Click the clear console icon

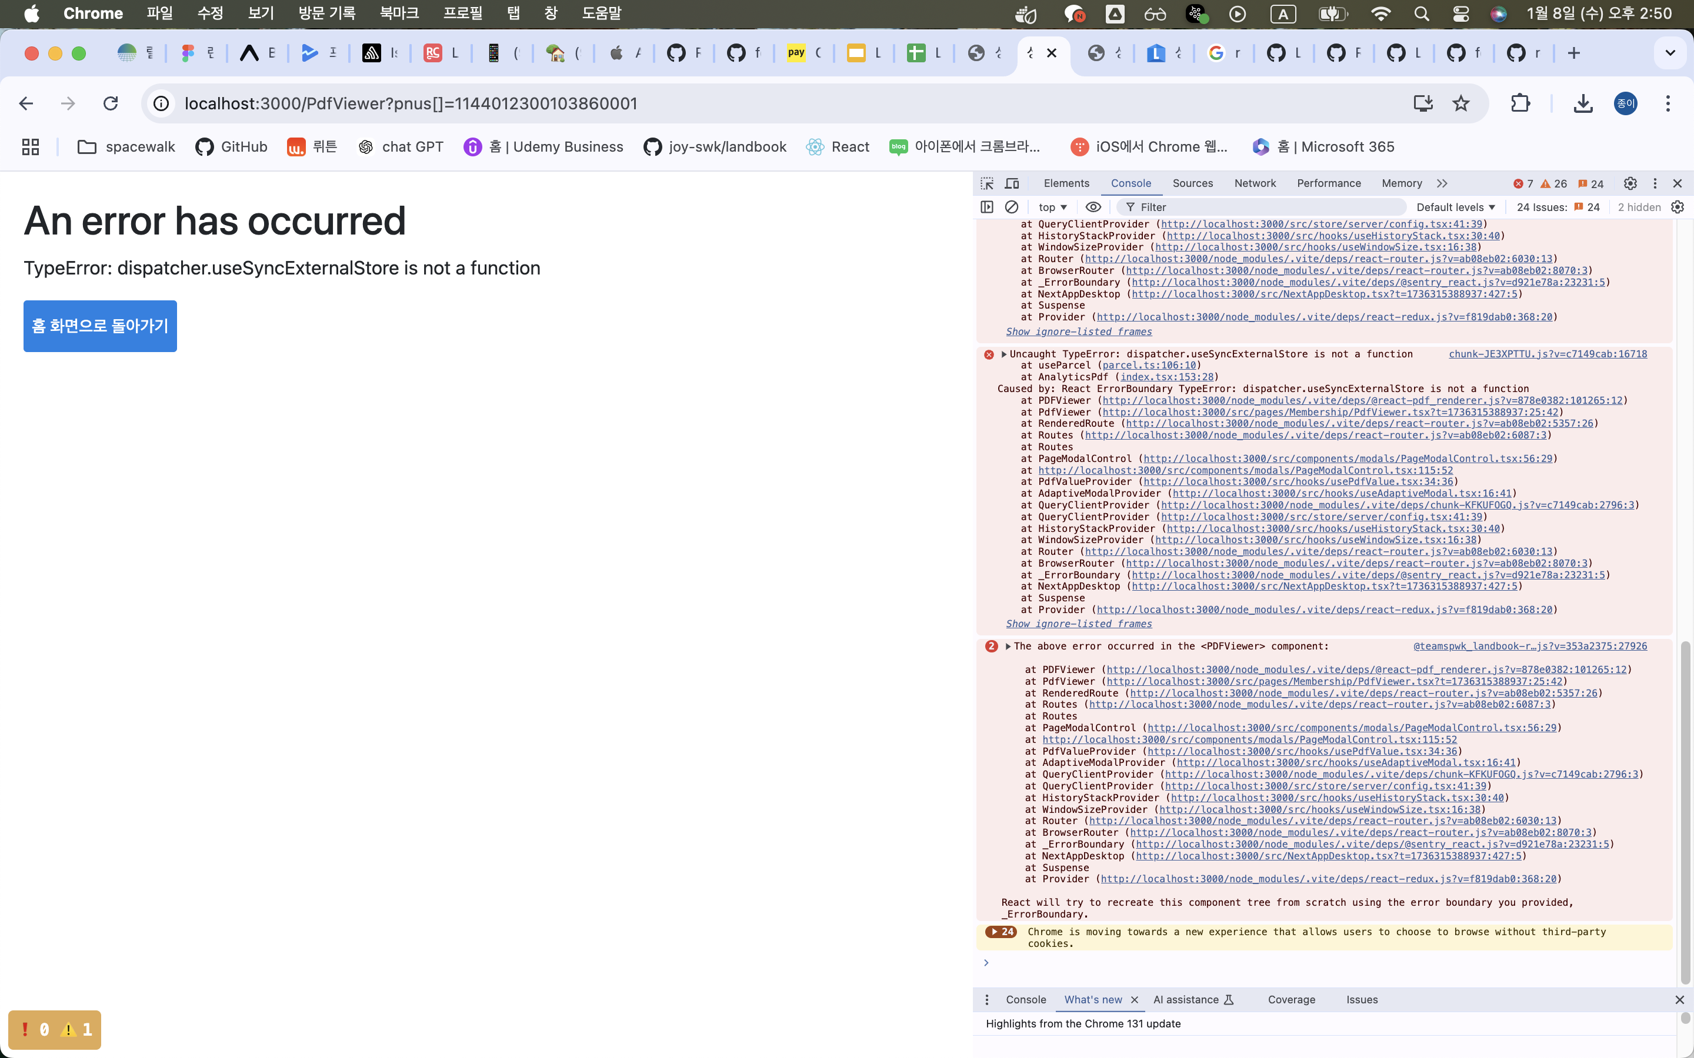[1012, 207]
